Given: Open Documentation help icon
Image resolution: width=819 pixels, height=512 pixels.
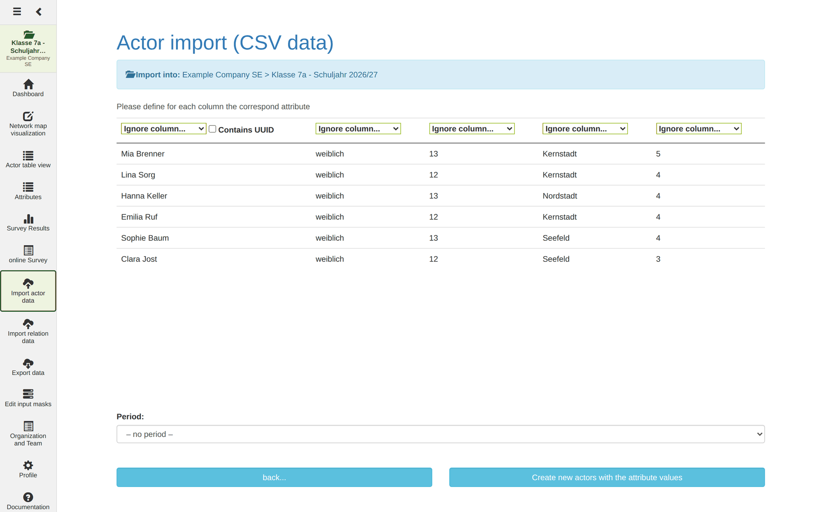Looking at the screenshot, I should click(28, 497).
